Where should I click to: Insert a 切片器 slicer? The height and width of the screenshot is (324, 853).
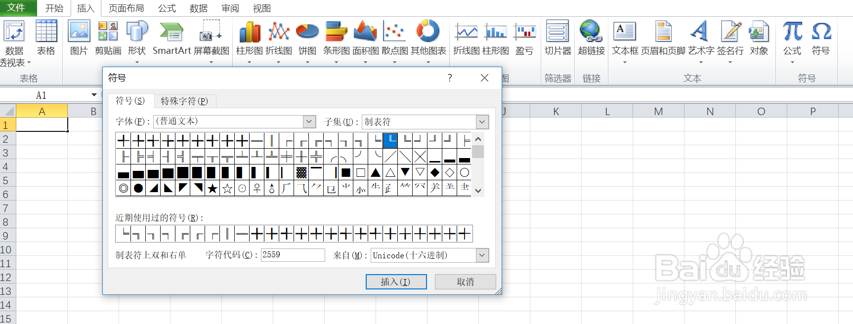point(557,39)
